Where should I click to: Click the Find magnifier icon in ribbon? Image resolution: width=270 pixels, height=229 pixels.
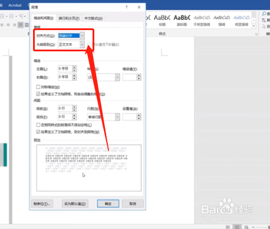pyautogui.click(x=264, y=14)
